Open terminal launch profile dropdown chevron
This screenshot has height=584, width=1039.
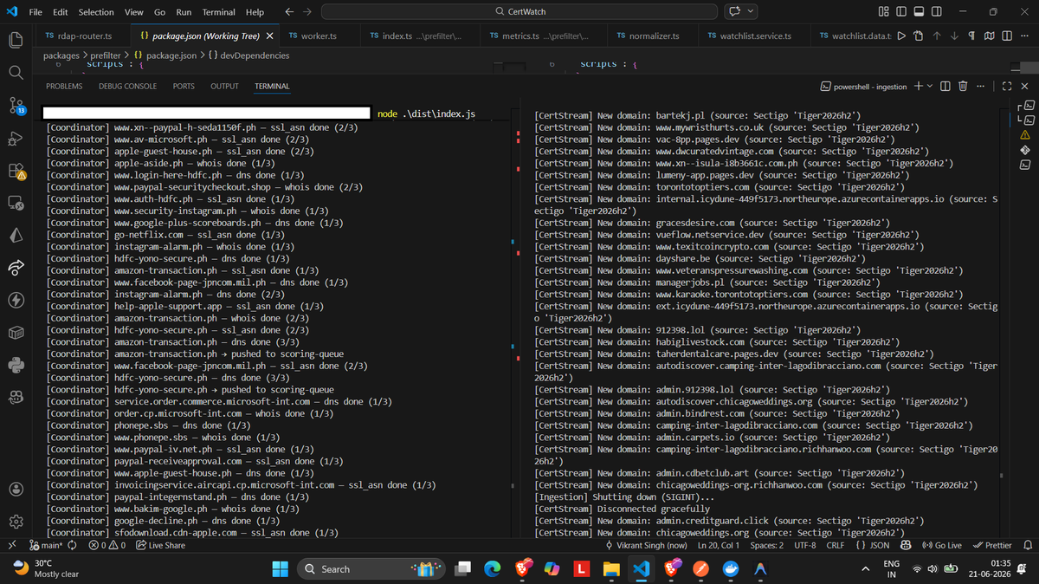point(929,86)
